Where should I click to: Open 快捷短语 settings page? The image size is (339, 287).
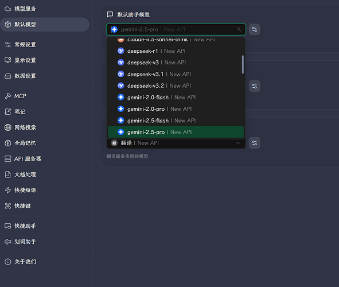[x=45, y=190]
